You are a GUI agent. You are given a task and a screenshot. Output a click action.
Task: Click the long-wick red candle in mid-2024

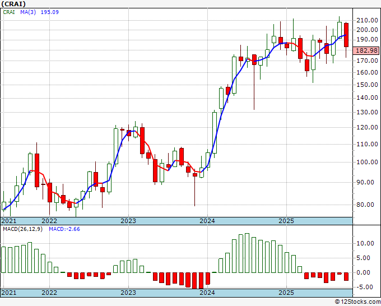click(x=254, y=60)
